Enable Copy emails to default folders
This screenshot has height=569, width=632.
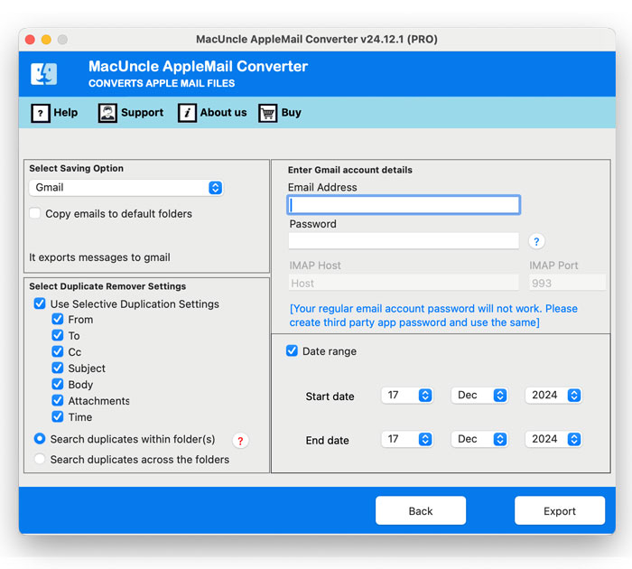click(35, 213)
